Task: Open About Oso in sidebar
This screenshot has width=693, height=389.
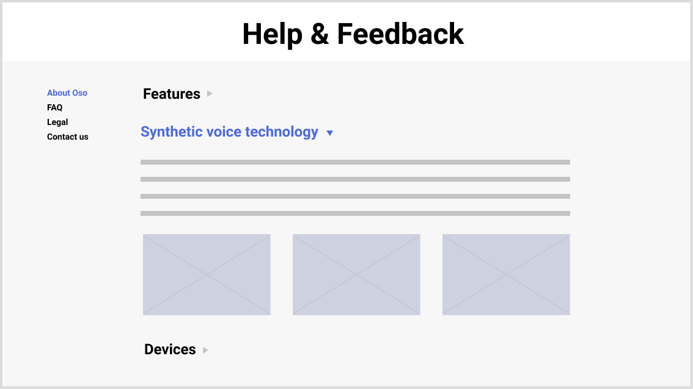Action: 67,93
